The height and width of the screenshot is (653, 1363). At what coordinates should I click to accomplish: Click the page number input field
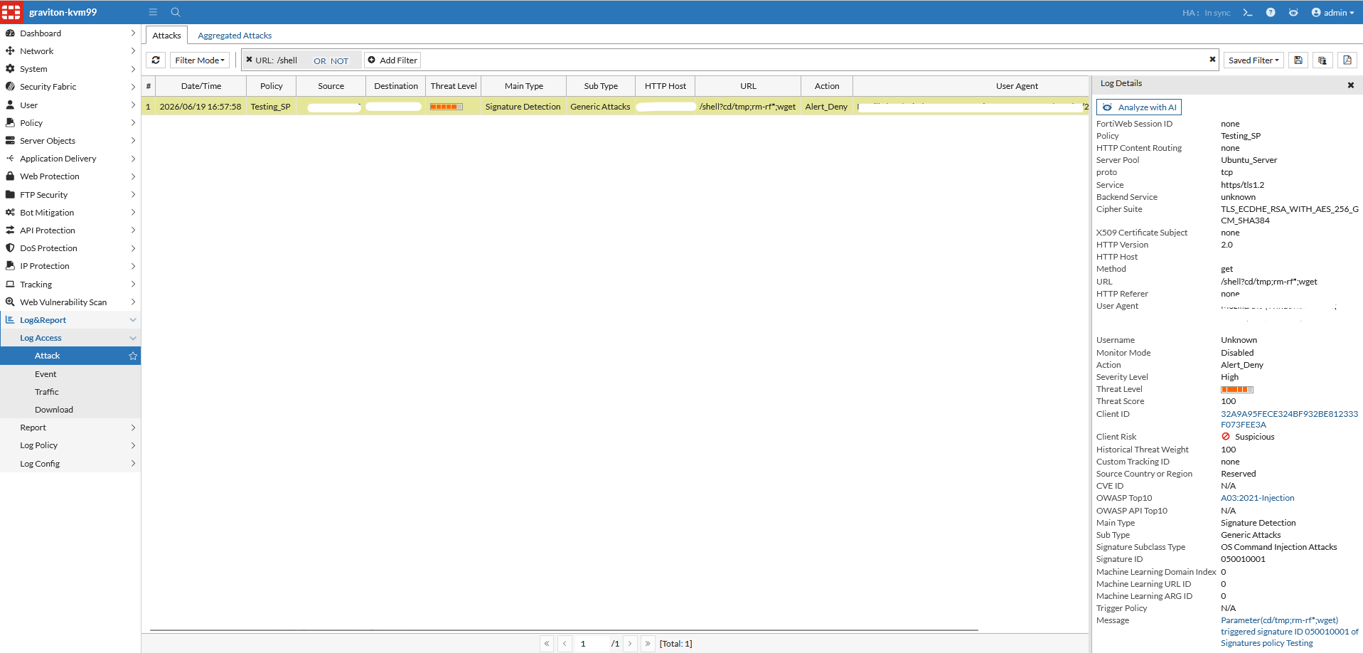(x=591, y=644)
